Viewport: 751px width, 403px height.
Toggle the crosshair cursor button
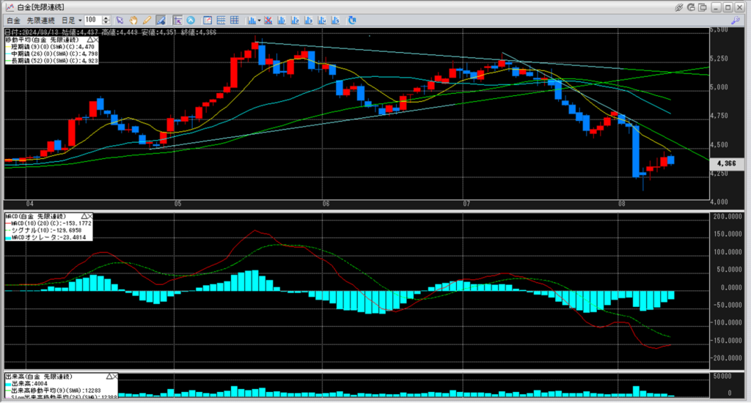[177, 20]
